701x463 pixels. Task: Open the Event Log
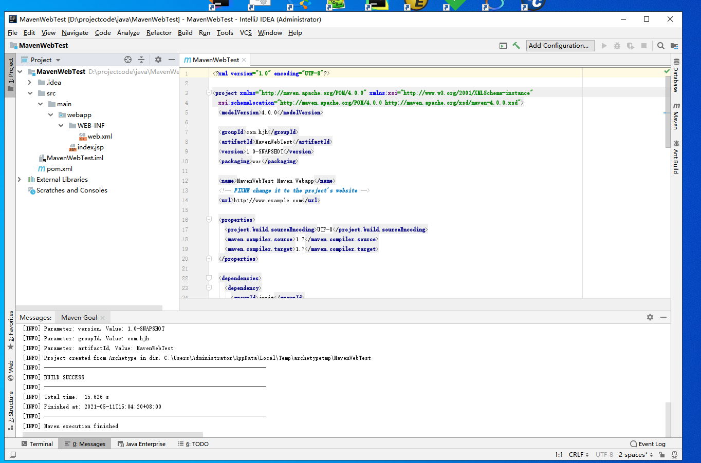(648, 444)
